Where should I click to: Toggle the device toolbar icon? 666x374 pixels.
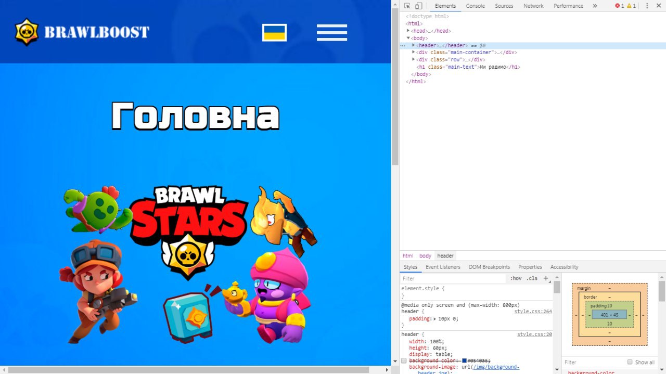point(419,6)
